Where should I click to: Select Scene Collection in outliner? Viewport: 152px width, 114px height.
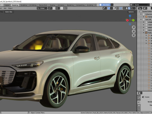tap(147, 11)
